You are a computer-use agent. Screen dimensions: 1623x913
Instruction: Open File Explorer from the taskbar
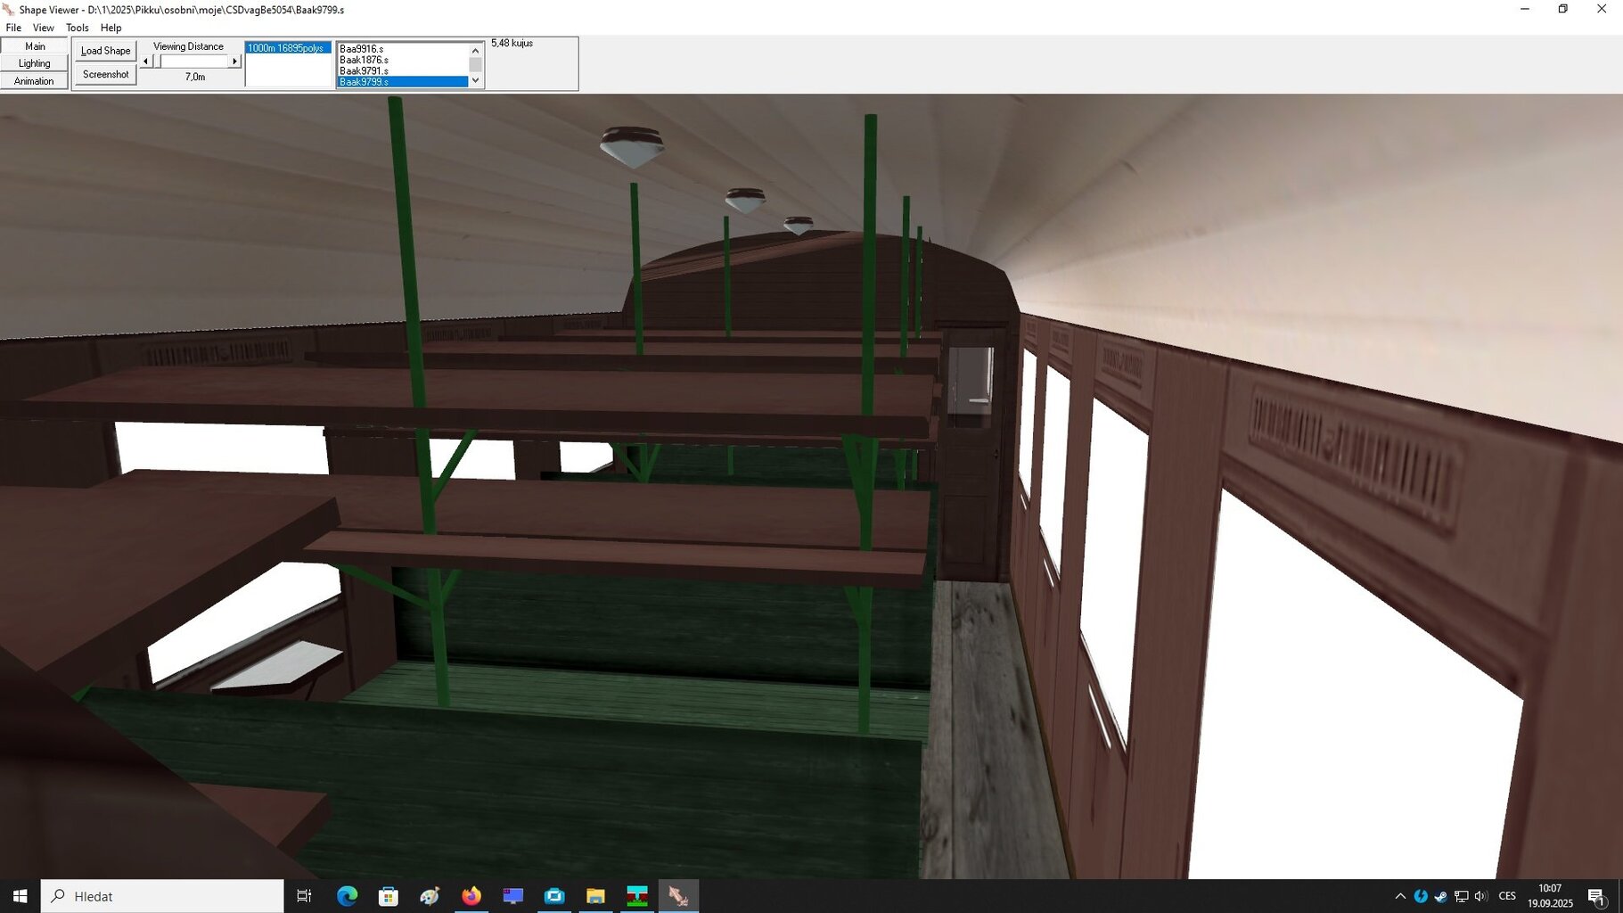pyautogui.click(x=595, y=896)
